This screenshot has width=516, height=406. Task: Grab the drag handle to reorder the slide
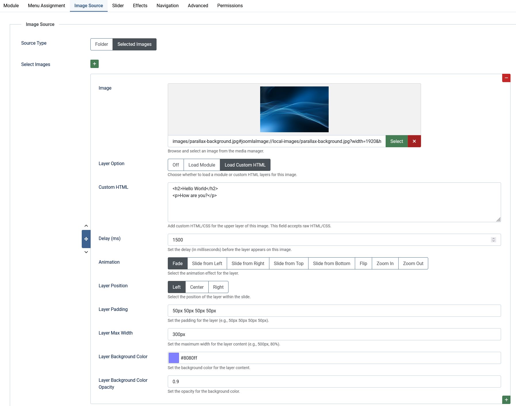86,239
